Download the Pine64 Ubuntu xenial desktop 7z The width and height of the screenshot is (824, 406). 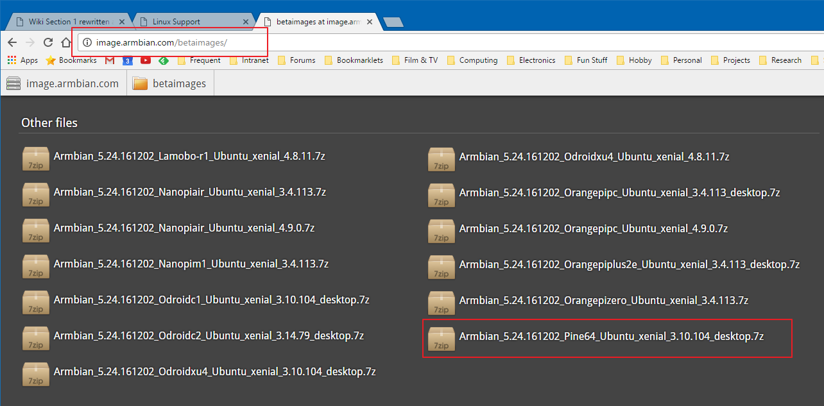click(x=611, y=336)
